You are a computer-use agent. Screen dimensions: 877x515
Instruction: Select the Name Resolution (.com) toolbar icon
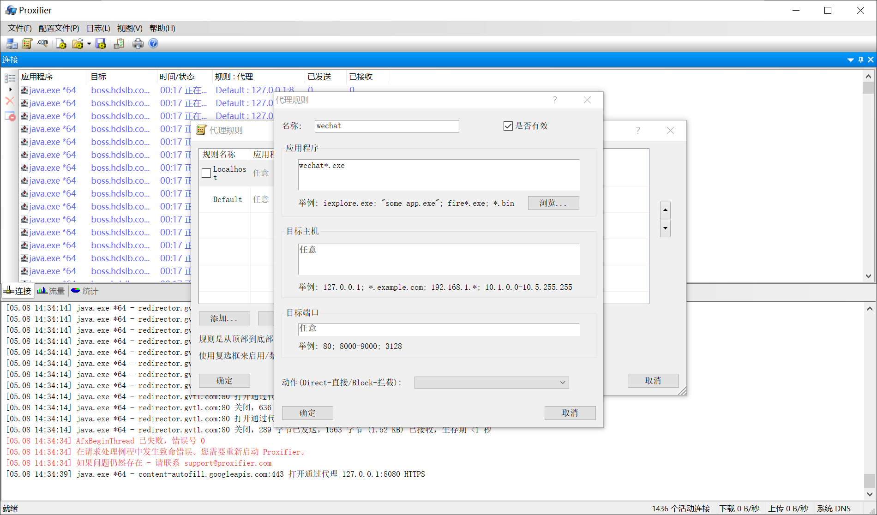[42, 43]
